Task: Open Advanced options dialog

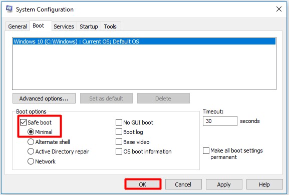Action: tap(44, 98)
